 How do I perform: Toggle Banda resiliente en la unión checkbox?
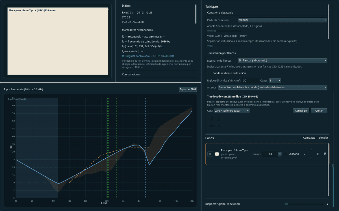[x=210, y=73]
